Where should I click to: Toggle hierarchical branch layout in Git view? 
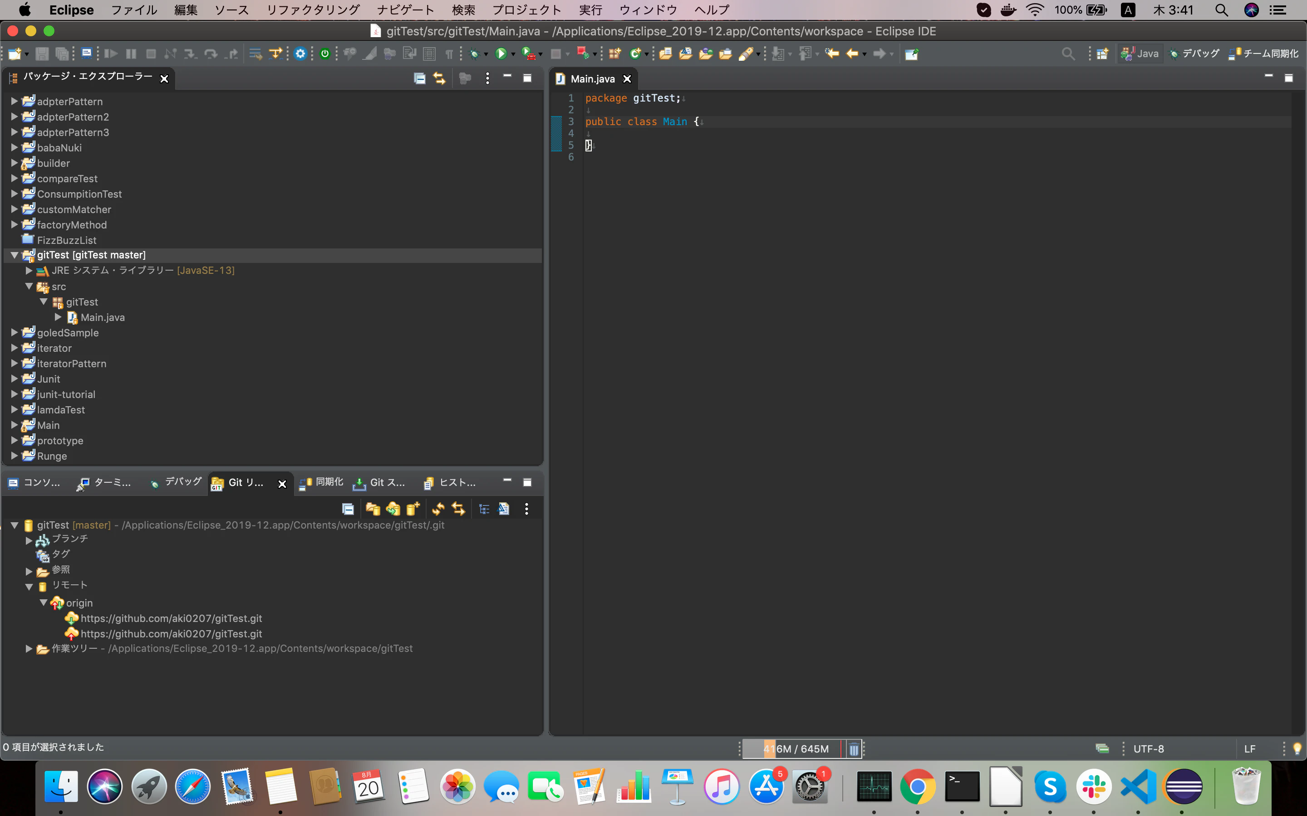[485, 509]
